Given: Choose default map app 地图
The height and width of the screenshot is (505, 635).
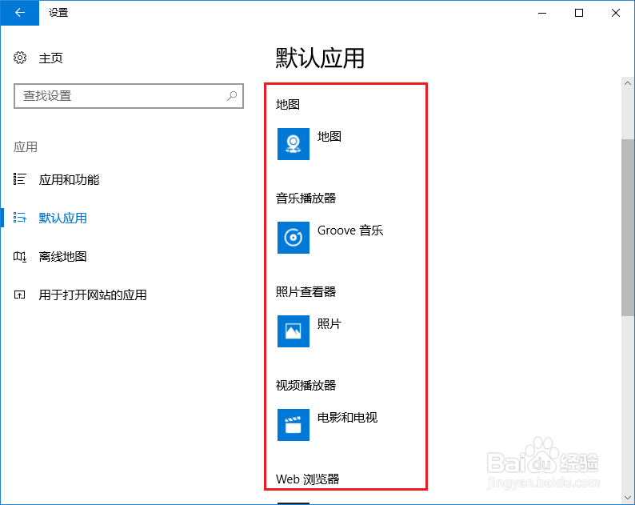Looking at the screenshot, I should (329, 137).
